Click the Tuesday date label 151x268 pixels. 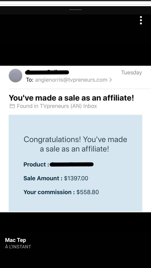click(x=131, y=73)
